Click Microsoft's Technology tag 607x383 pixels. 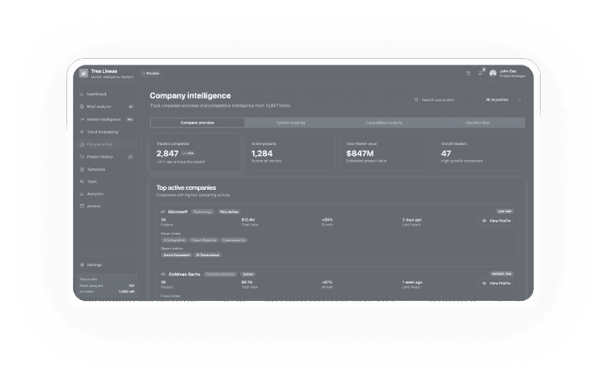coord(202,211)
